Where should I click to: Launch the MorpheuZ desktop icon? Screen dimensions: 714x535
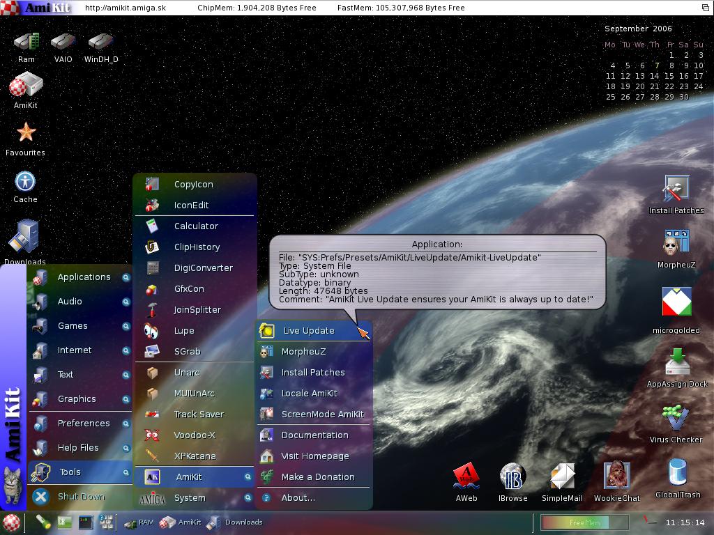pyautogui.click(x=676, y=242)
